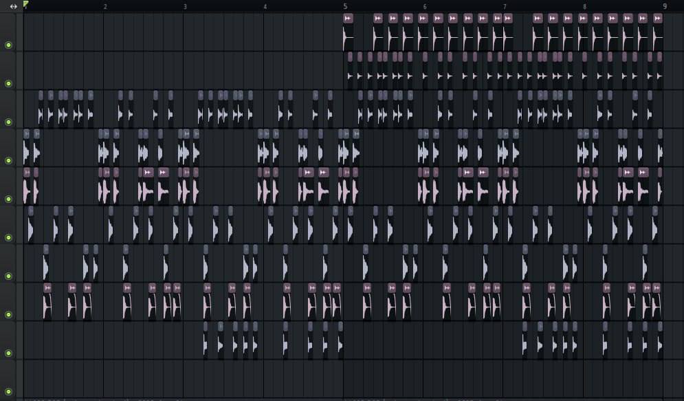
Task: Mute the first (topmost) playlist track
Action: [8, 45]
